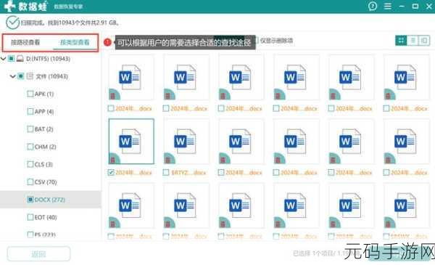
Task: Click the red tip marker icon
Action: 107,42
